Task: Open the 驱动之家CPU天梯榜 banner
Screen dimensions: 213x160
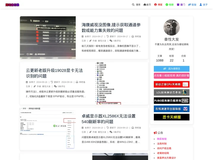Action: (172, 84)
